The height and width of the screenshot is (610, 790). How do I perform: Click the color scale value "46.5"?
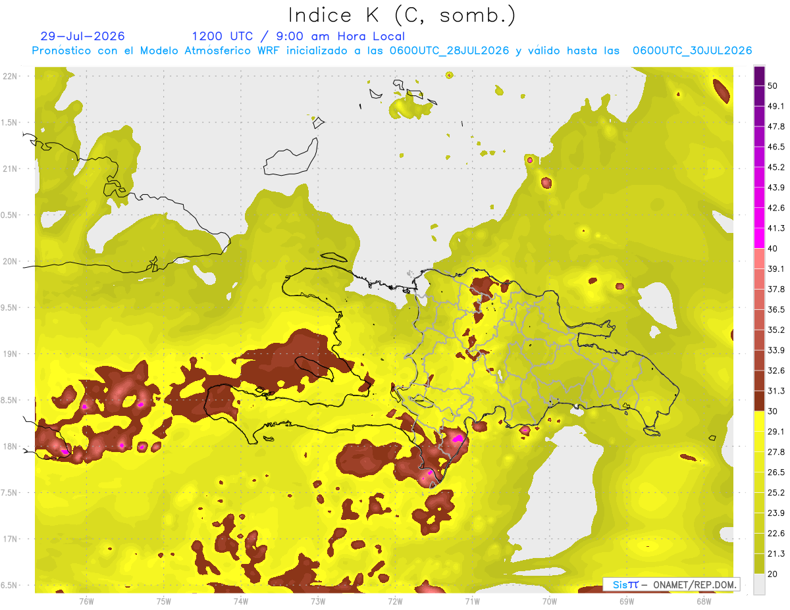click(776, 147)
